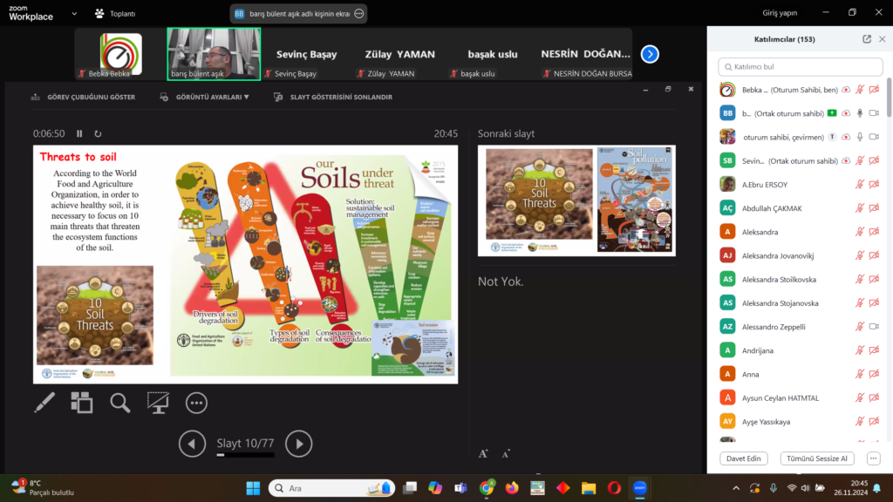The image size is (893, 502).
Task: Select the pen and laser pointer tool
Action: pos(44,402)
